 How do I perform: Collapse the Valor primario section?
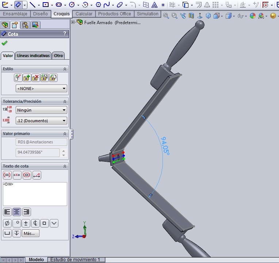(65, 134)
